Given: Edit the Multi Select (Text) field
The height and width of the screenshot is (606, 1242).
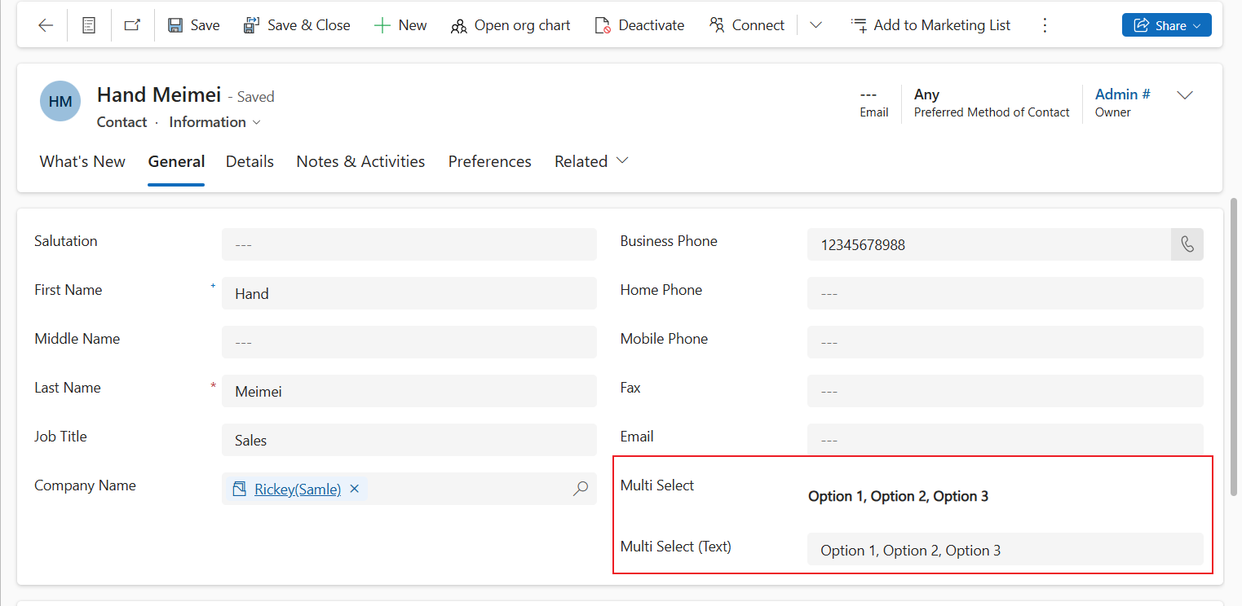Looking at the screenshot, I should [x=1005, y=549].
